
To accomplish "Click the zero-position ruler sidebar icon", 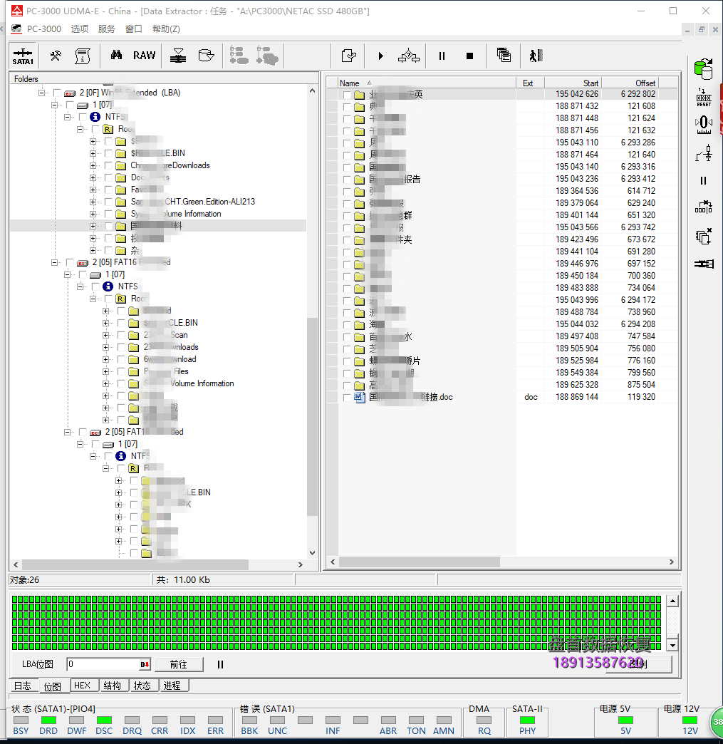I will 704,125.
